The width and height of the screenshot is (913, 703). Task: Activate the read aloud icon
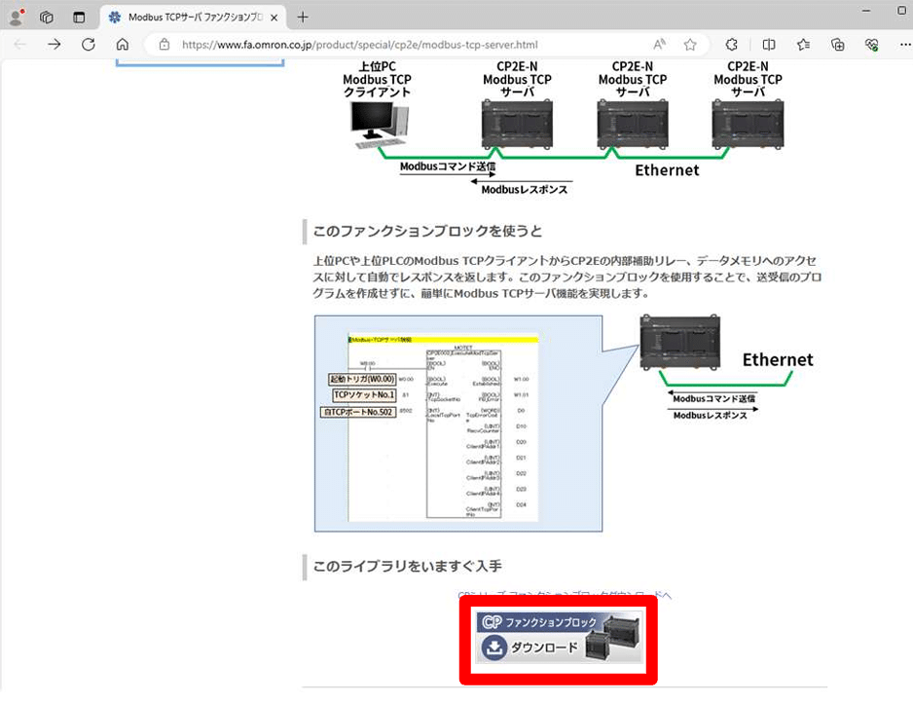coord(659,44)
